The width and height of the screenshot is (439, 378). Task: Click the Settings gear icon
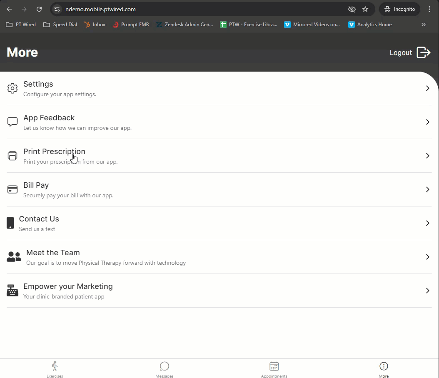[x=12, y=88]
